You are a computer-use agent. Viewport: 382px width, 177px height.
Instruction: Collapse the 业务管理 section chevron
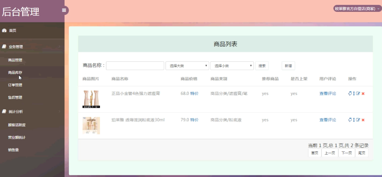coord(59,47)
